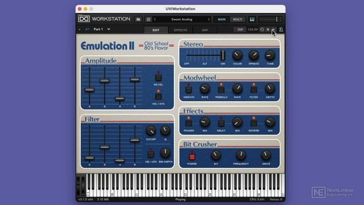The height and width of the screenshot is (205, 364).
Task: Click the Amplitude decay (D) slider
Action: 105,81
